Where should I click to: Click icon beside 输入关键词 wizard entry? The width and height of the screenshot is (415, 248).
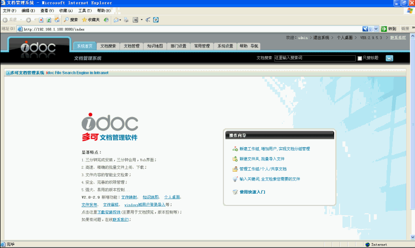[x=235, y=179]
